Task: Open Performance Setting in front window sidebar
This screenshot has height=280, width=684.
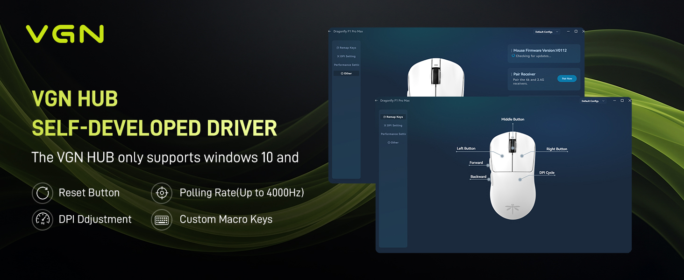Action: click(x=393, y=134)
